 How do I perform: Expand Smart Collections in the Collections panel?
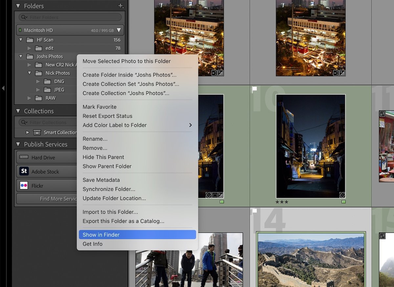pos(28,133)
